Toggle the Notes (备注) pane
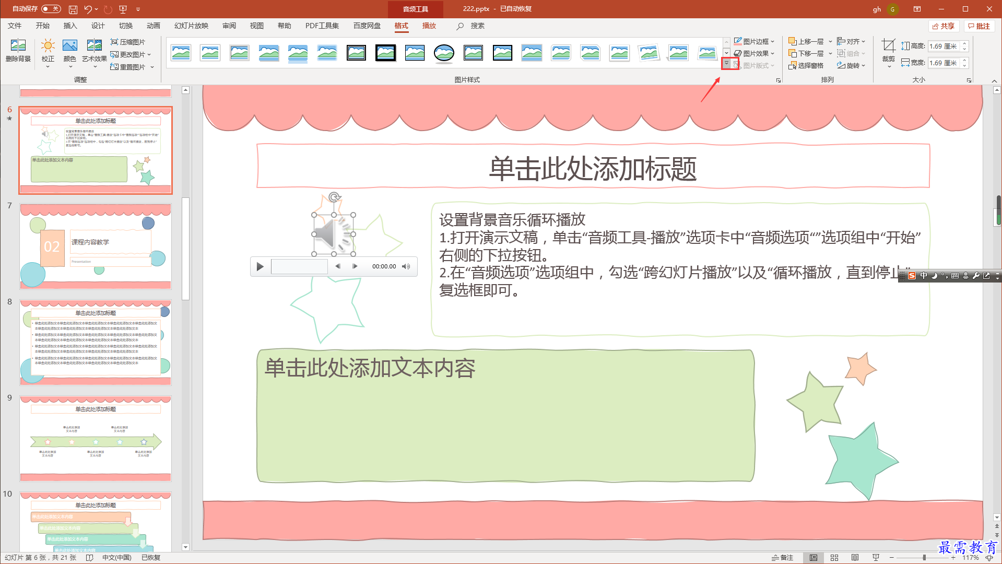Screen dimensions: 1002x564 coord(782,558)
